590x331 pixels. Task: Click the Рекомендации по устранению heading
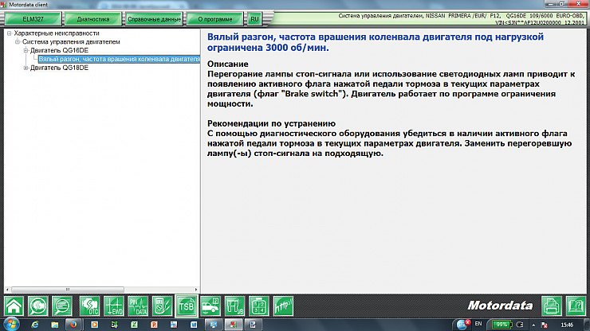point(271,123)
